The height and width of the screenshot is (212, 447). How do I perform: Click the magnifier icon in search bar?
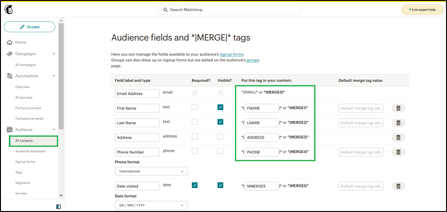[x=165, y=10]
